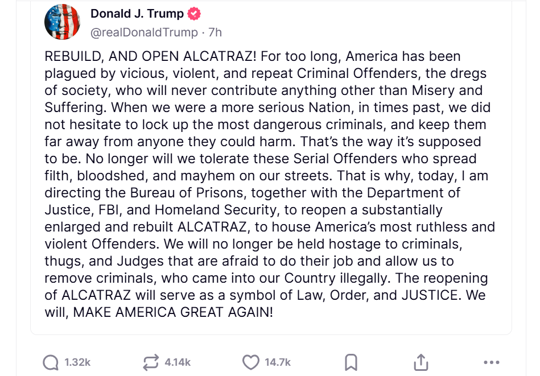View the 14.7k likes count
The height and width of the screenshot is (376, 540).
coord(278,362)
